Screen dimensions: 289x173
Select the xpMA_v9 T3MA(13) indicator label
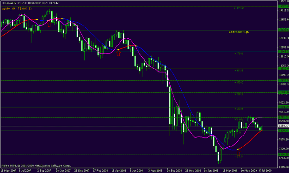pyautogui.click(x=17, y=8)
